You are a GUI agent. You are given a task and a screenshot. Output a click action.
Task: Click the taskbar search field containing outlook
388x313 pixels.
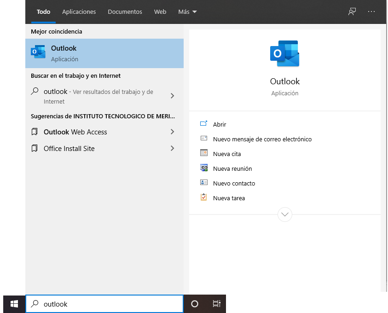pos(104,304)
